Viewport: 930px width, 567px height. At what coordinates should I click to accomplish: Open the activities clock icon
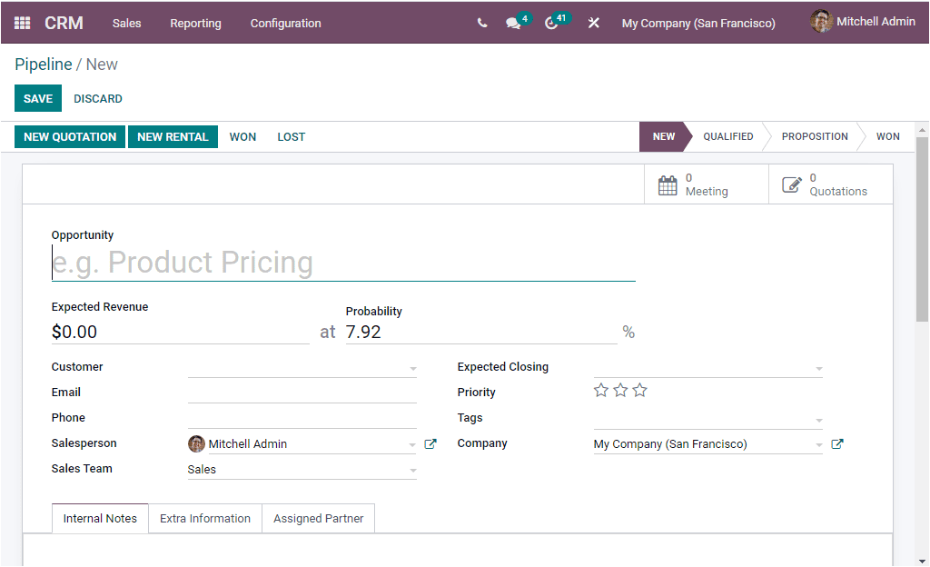(x=551, y=21)
